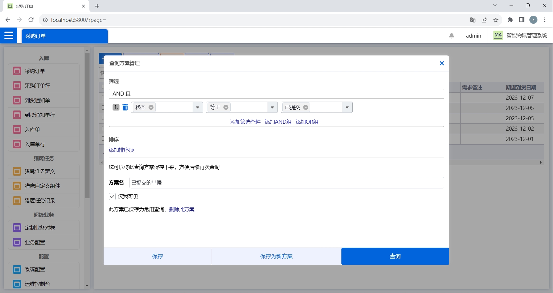Viewport: 553px width, 293px height.
Task: Delete filter condition 1 with trash icon
Action: pyautogui.click(x=125, y=107)
